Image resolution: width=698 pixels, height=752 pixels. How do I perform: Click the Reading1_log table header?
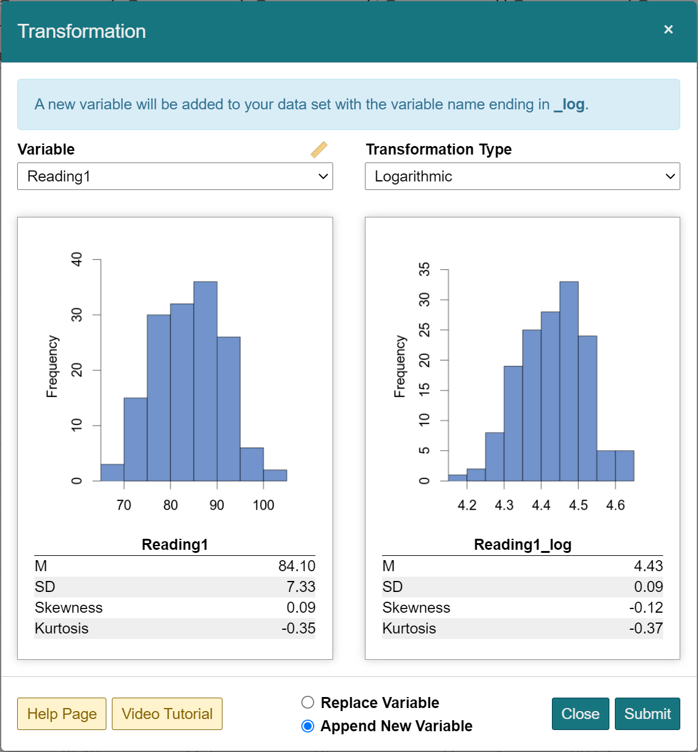click(x=523, y=544)
